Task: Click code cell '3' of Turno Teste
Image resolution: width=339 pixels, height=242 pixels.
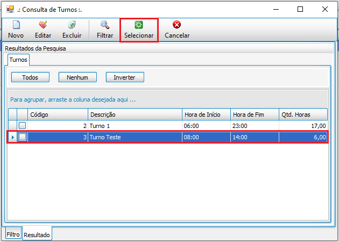Action: click(58, 137)
